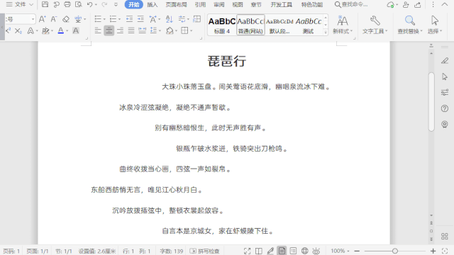This screenshot has width=454, height=255.
Task: Click the pinyin guide icon
Action: pos(78,19)
